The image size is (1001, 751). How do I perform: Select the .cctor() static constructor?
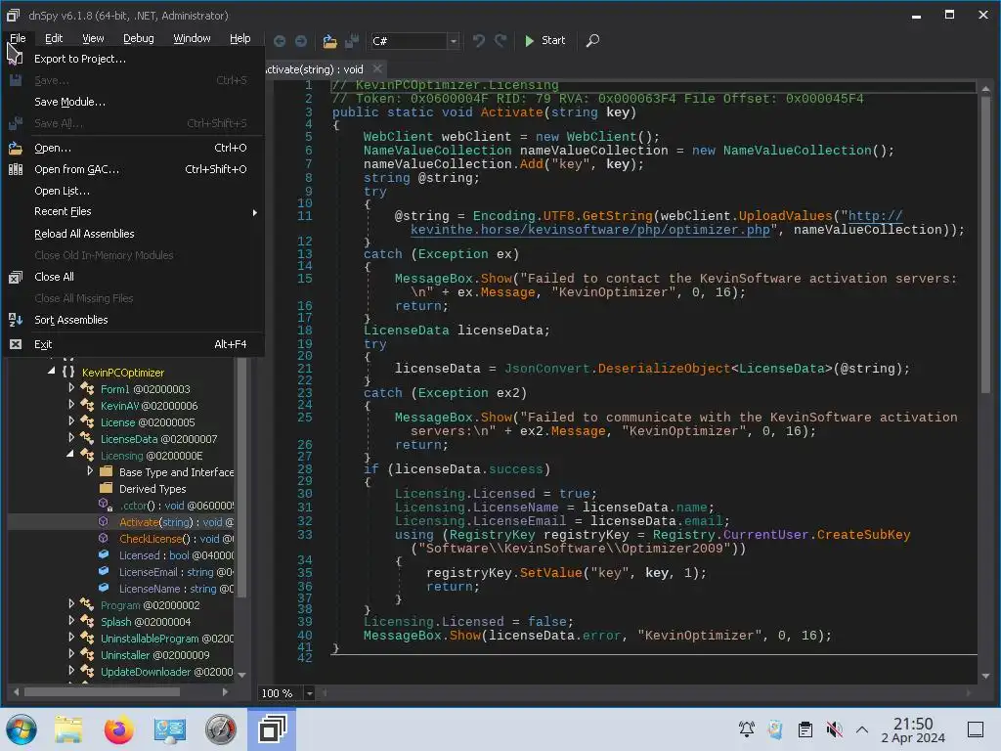coord(176,506)
